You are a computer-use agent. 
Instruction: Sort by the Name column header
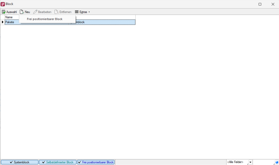click(x=12, y=17)
